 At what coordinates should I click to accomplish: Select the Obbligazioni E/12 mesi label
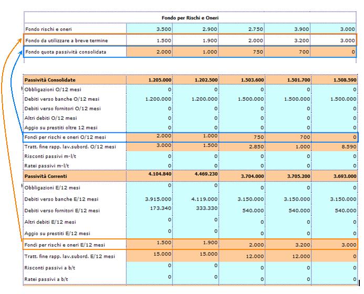(x=52, y=188)
